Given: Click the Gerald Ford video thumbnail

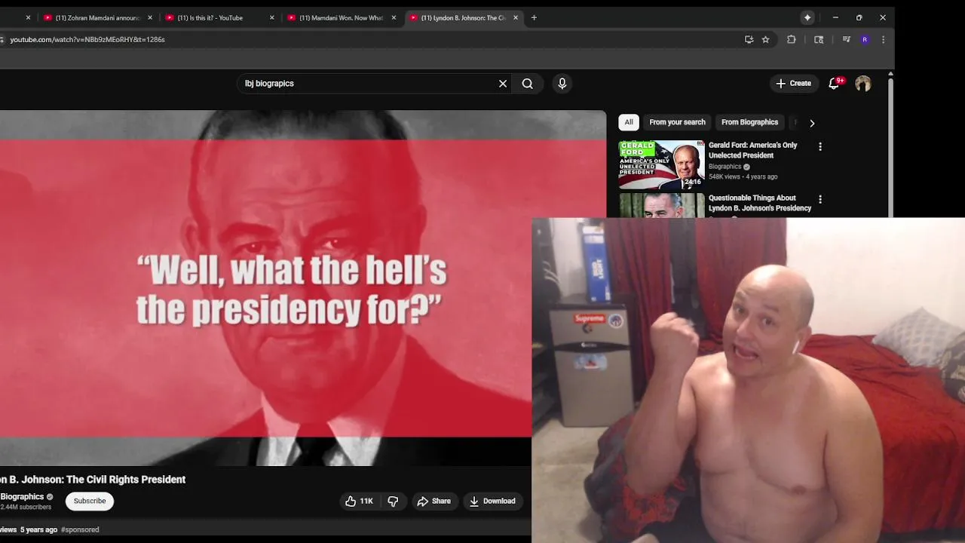Looking at the screenshot, I should tap(662, 164).
